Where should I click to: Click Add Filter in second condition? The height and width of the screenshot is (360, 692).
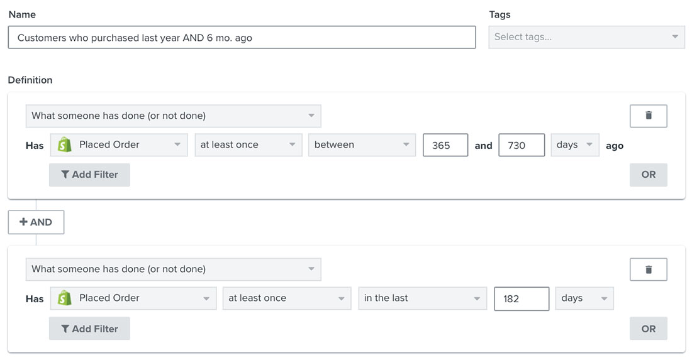coord(89,329)
